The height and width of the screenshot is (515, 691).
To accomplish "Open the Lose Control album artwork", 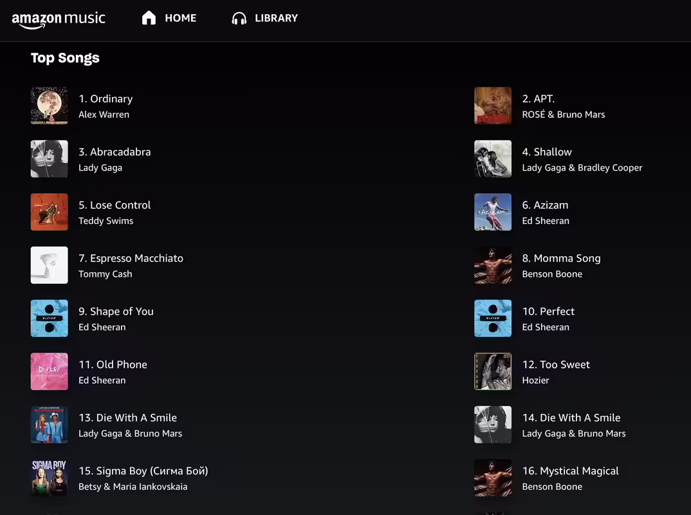I will click(x=50, y=212).
